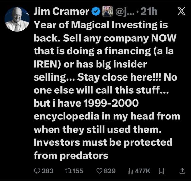Click the 477K views count
The height and width of the screenshot is (181, 191).
click(x=142, y=171)
